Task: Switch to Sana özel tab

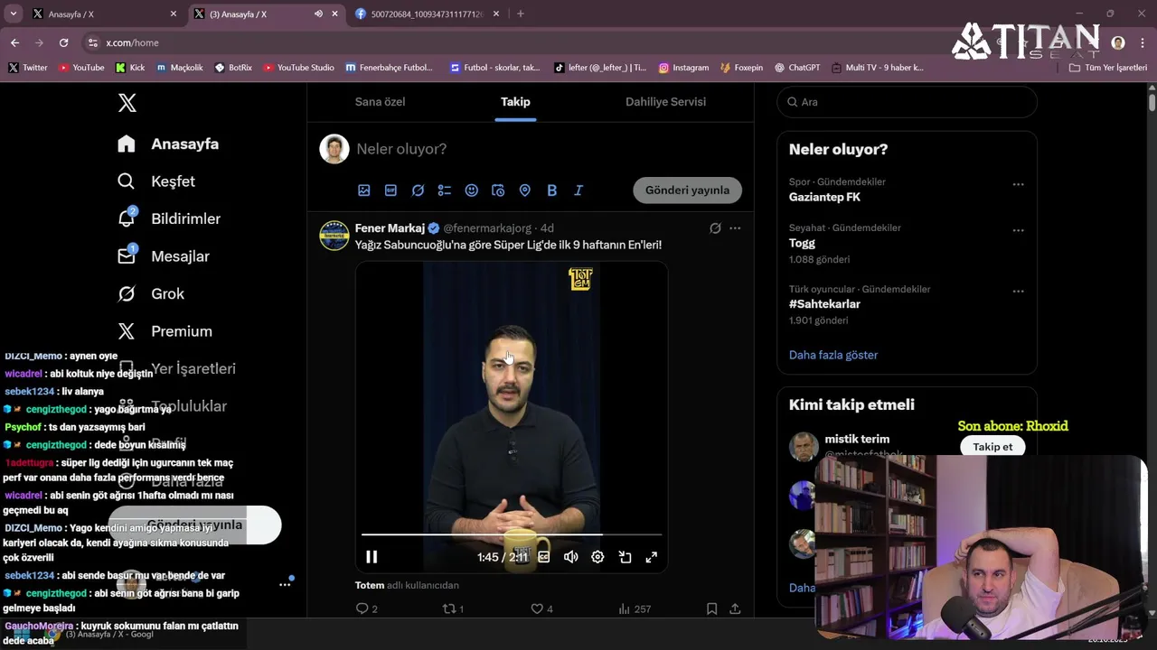Action: coord(380,102)
